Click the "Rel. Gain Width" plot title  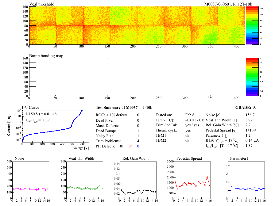coord(134,158)
